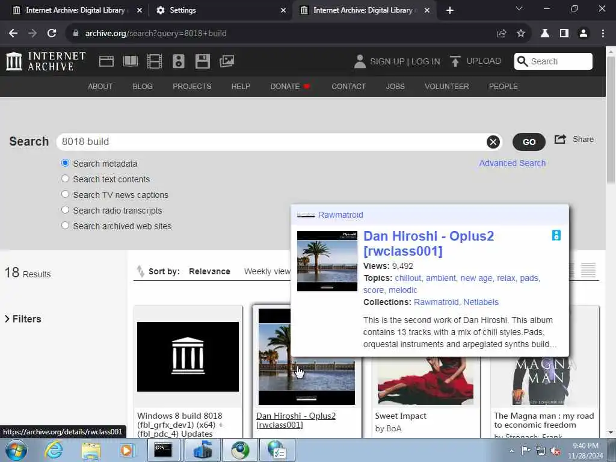Image resolution: width=616 pixels, height=462 pixels.
Task: Open the Images icon in top nav
Action: click(227, 61)
